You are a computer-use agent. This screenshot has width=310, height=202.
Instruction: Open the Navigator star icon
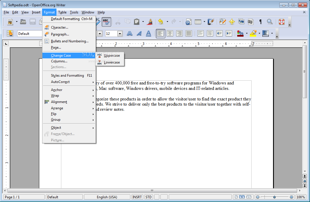(232, 22)
